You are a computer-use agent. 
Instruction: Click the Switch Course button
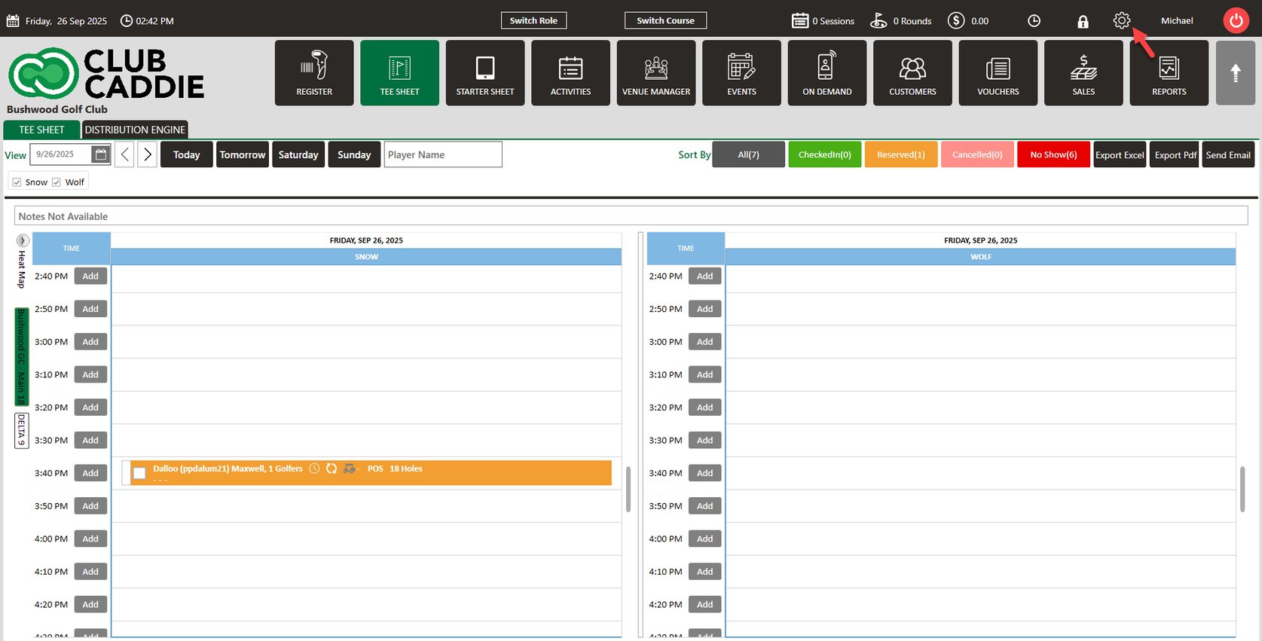click(665, 20)
